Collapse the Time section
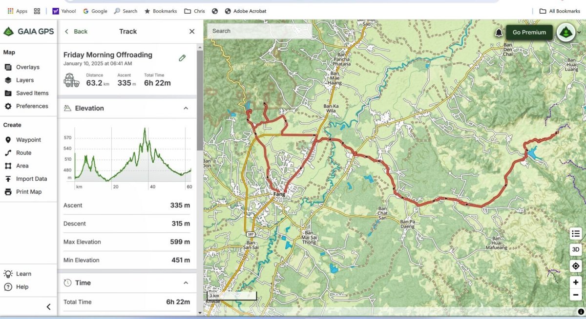 coord(186,283)
